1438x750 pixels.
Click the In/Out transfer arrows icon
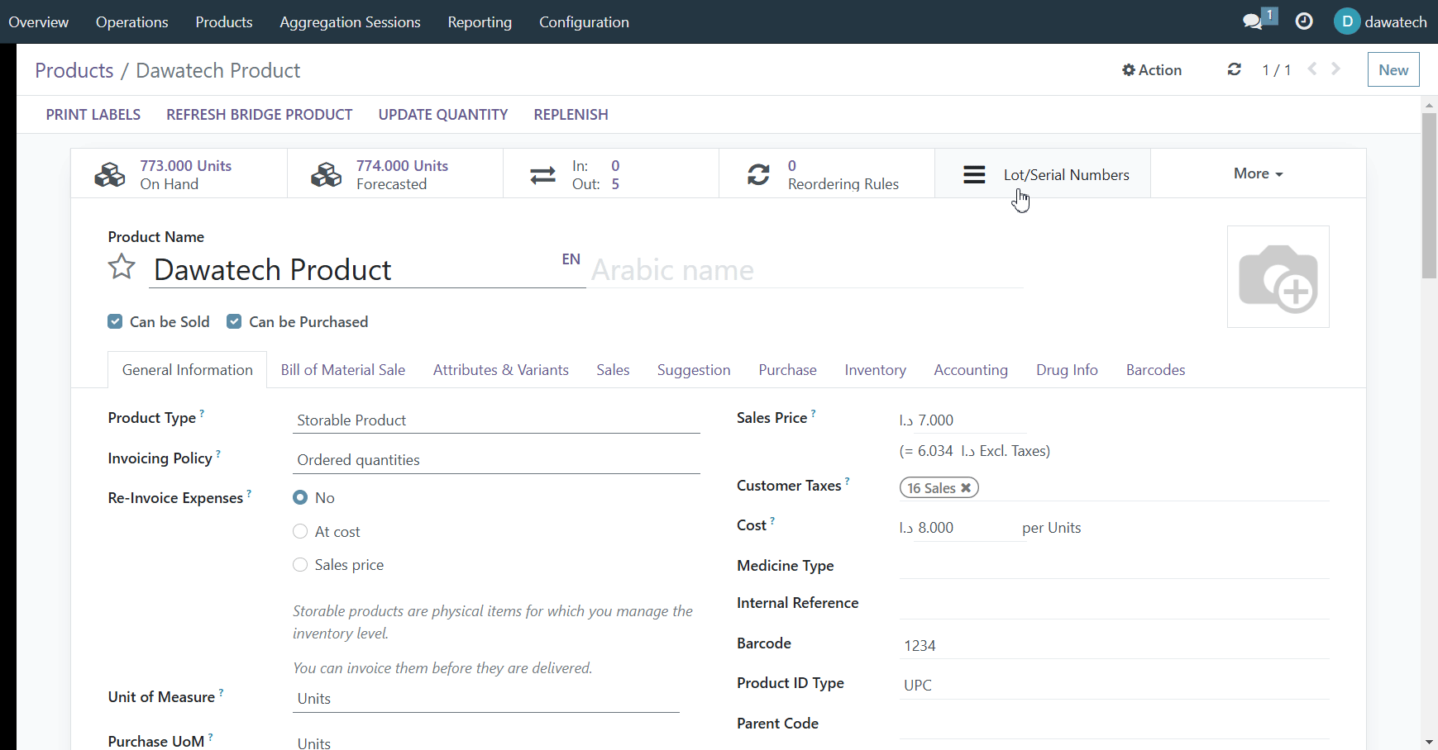542,174
